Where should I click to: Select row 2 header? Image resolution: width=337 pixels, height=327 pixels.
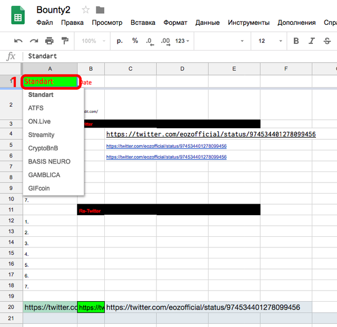click(11, 105)
